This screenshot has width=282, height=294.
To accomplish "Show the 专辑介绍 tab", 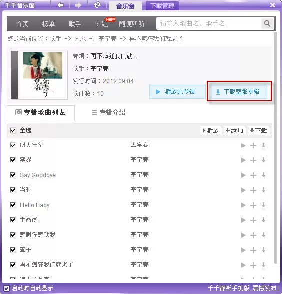I will tap(109, 112).
